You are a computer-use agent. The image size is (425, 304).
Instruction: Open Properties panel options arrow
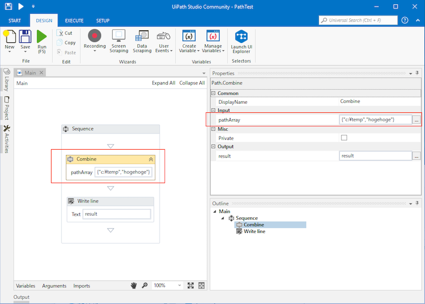[411, 74]
